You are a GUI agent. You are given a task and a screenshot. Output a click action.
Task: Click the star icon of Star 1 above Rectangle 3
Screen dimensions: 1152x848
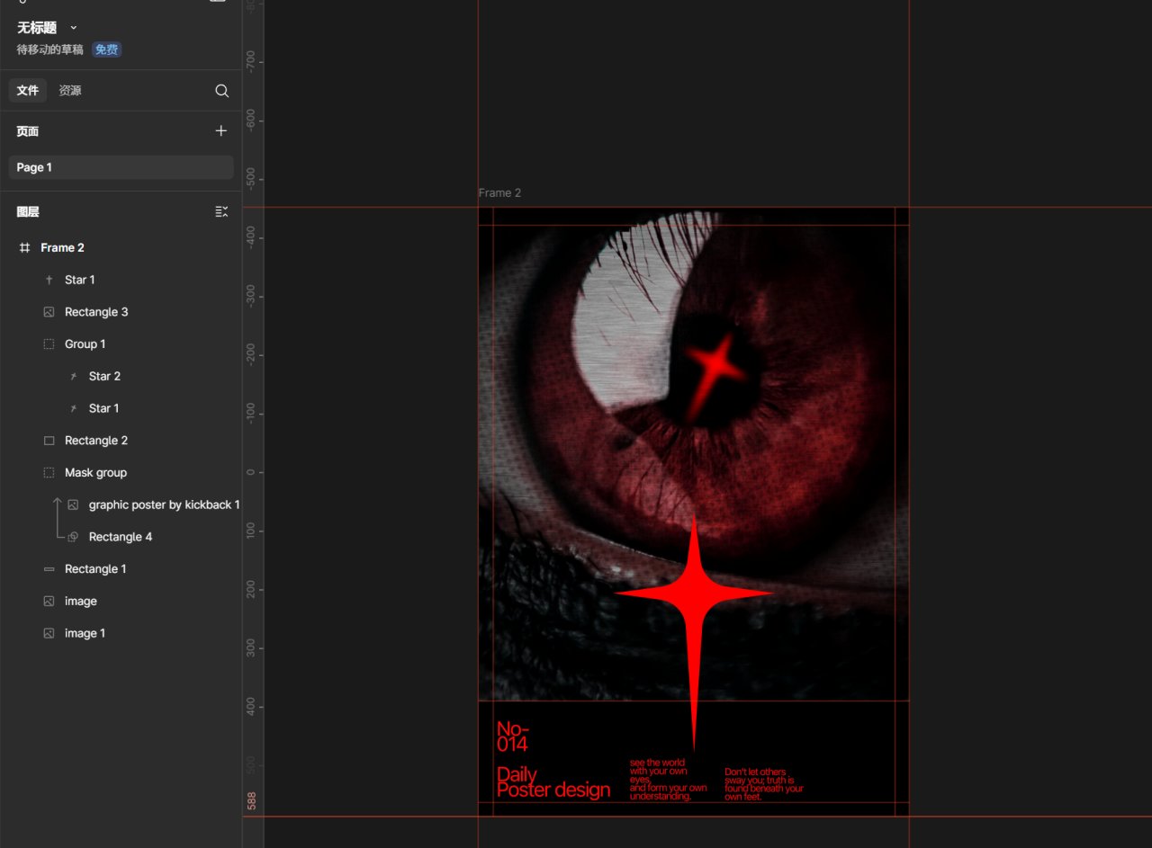tap(49, 281)
